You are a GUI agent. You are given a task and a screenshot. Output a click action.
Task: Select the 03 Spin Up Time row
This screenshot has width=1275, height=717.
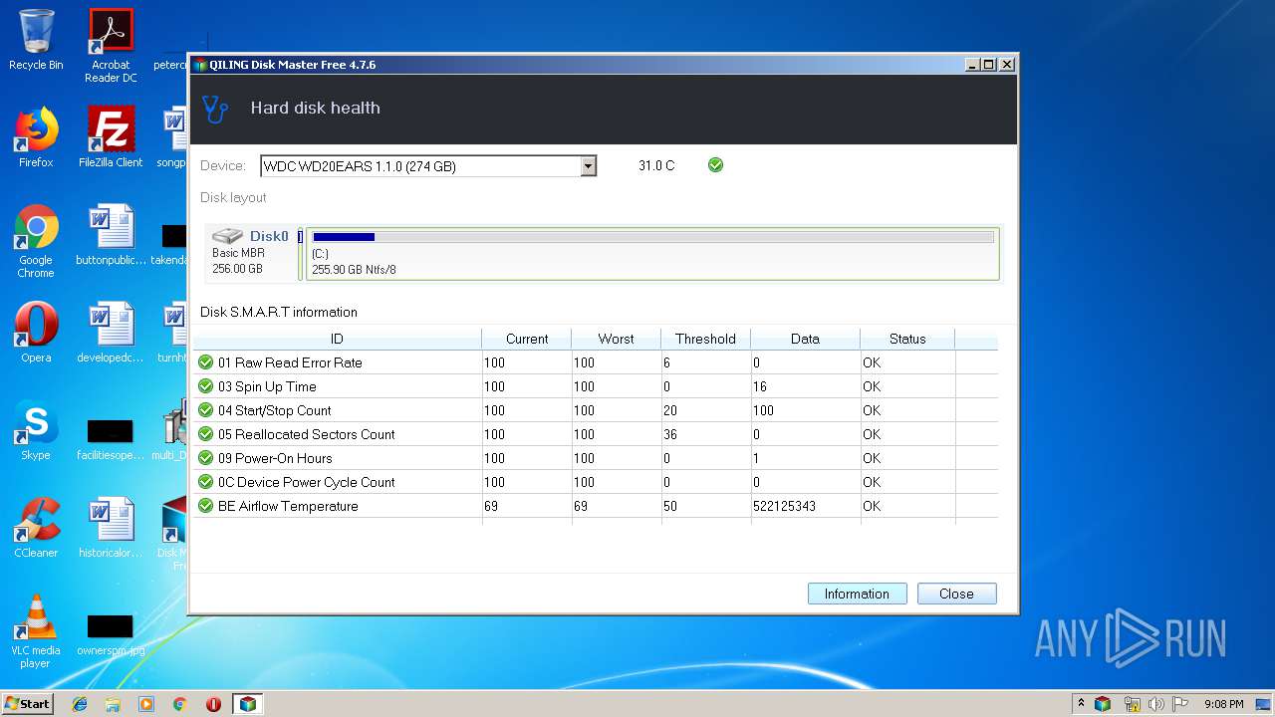pyautogui.click(x=595, y=386)
